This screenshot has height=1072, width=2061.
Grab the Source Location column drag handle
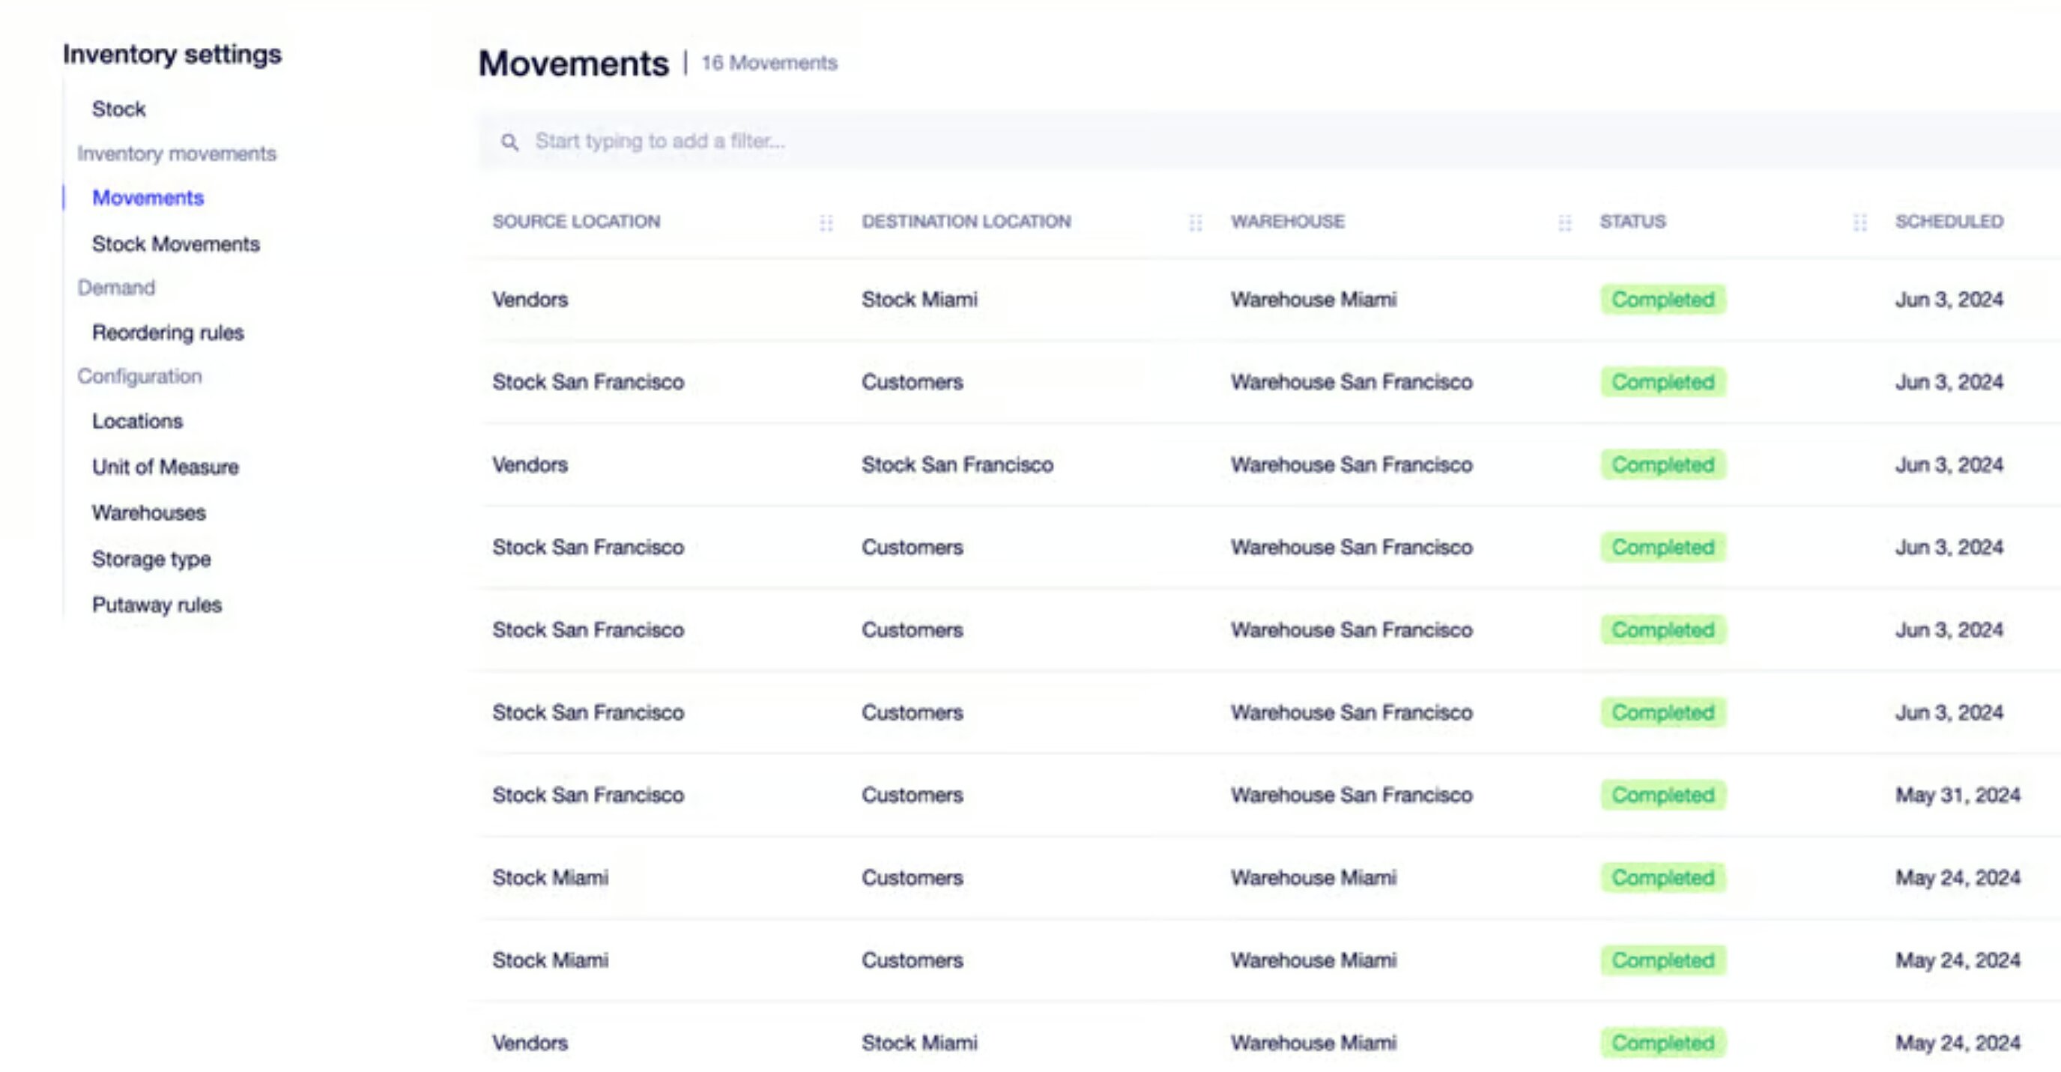826,222
